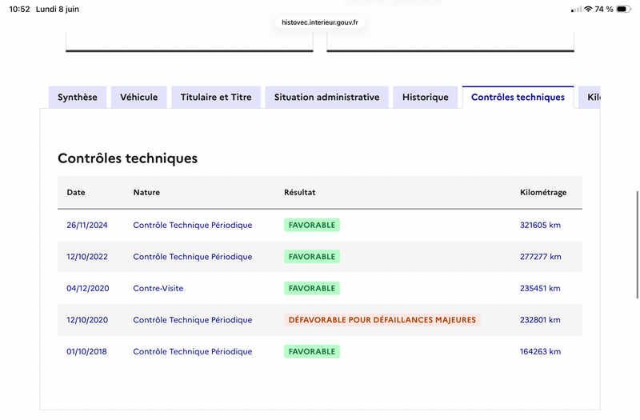Click the Résultat column header
The height and width of the screenshot is (420, 640).
point(299,192)
